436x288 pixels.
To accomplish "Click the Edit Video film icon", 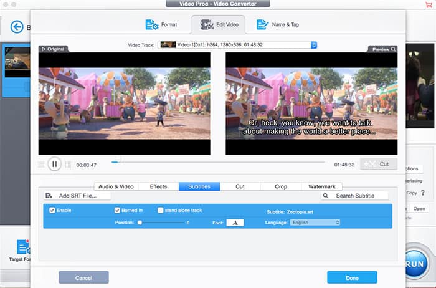I will coord(207,24).
